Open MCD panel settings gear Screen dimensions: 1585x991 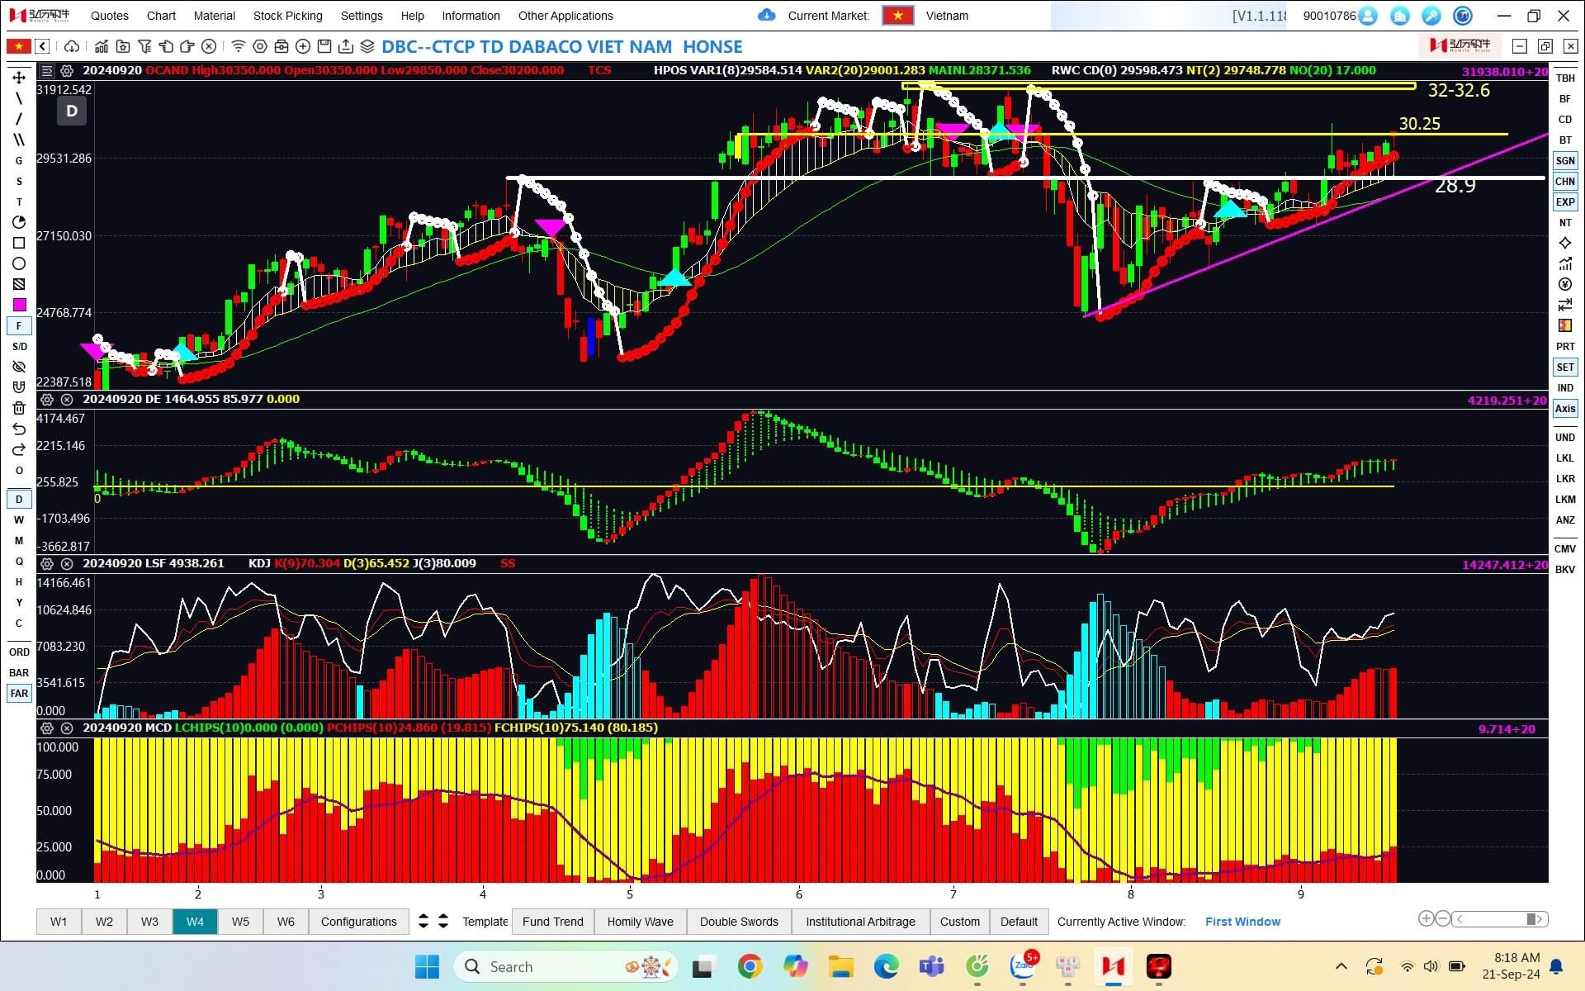47,728
